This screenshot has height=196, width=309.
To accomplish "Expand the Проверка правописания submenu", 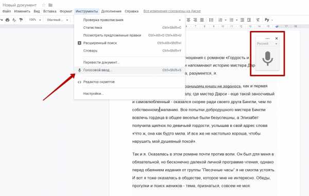I will pyautogui.click(x=129, y=20).
